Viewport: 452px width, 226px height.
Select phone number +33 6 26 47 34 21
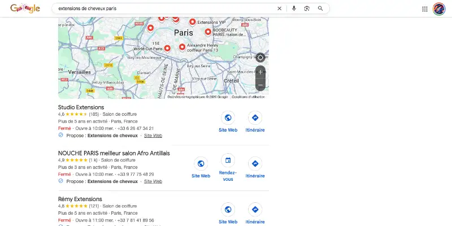(136, 128)
